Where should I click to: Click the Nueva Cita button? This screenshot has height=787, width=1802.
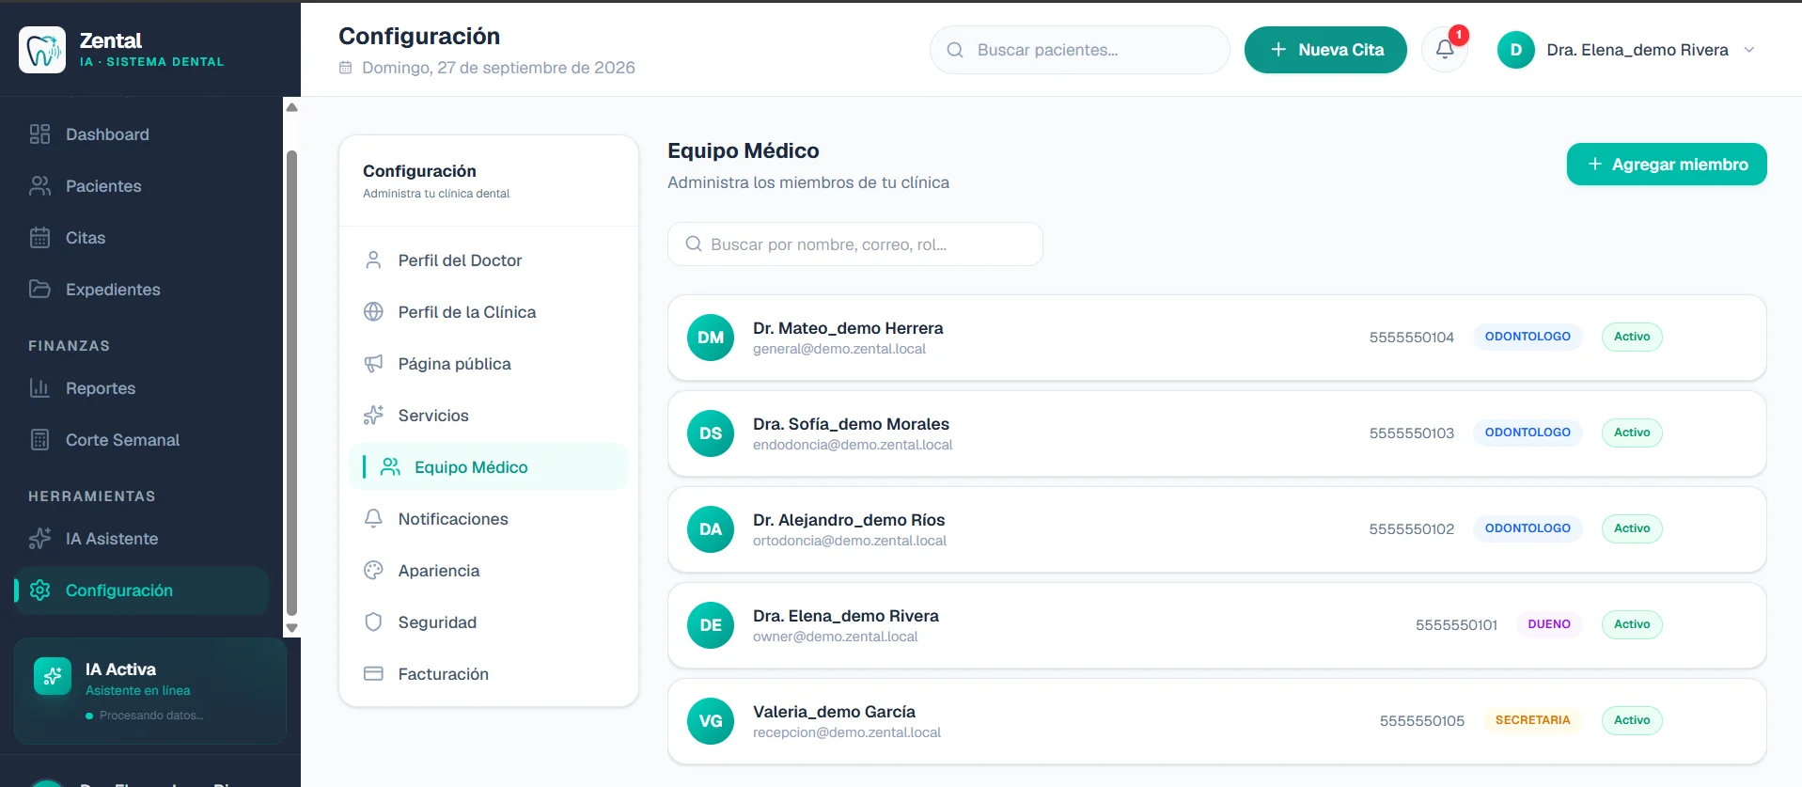pos(1325,50)
